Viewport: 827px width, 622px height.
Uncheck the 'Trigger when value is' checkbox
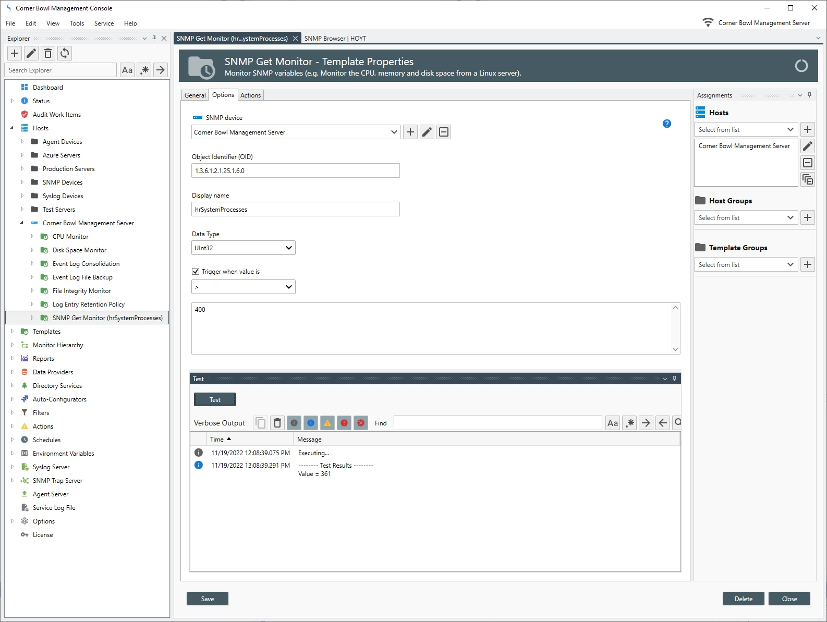[x=196, y=272]
